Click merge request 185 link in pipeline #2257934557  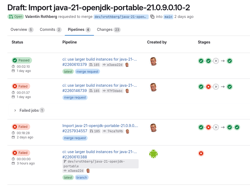[x=95, y=131]
